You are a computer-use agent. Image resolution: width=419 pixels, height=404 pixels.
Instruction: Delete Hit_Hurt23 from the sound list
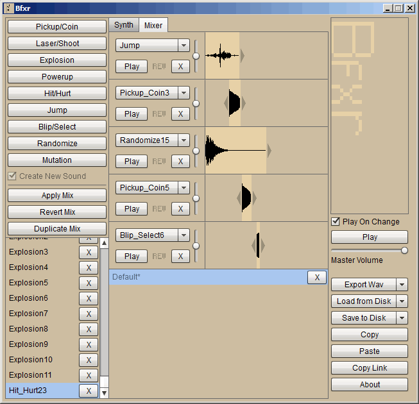[x=89, y=391]
